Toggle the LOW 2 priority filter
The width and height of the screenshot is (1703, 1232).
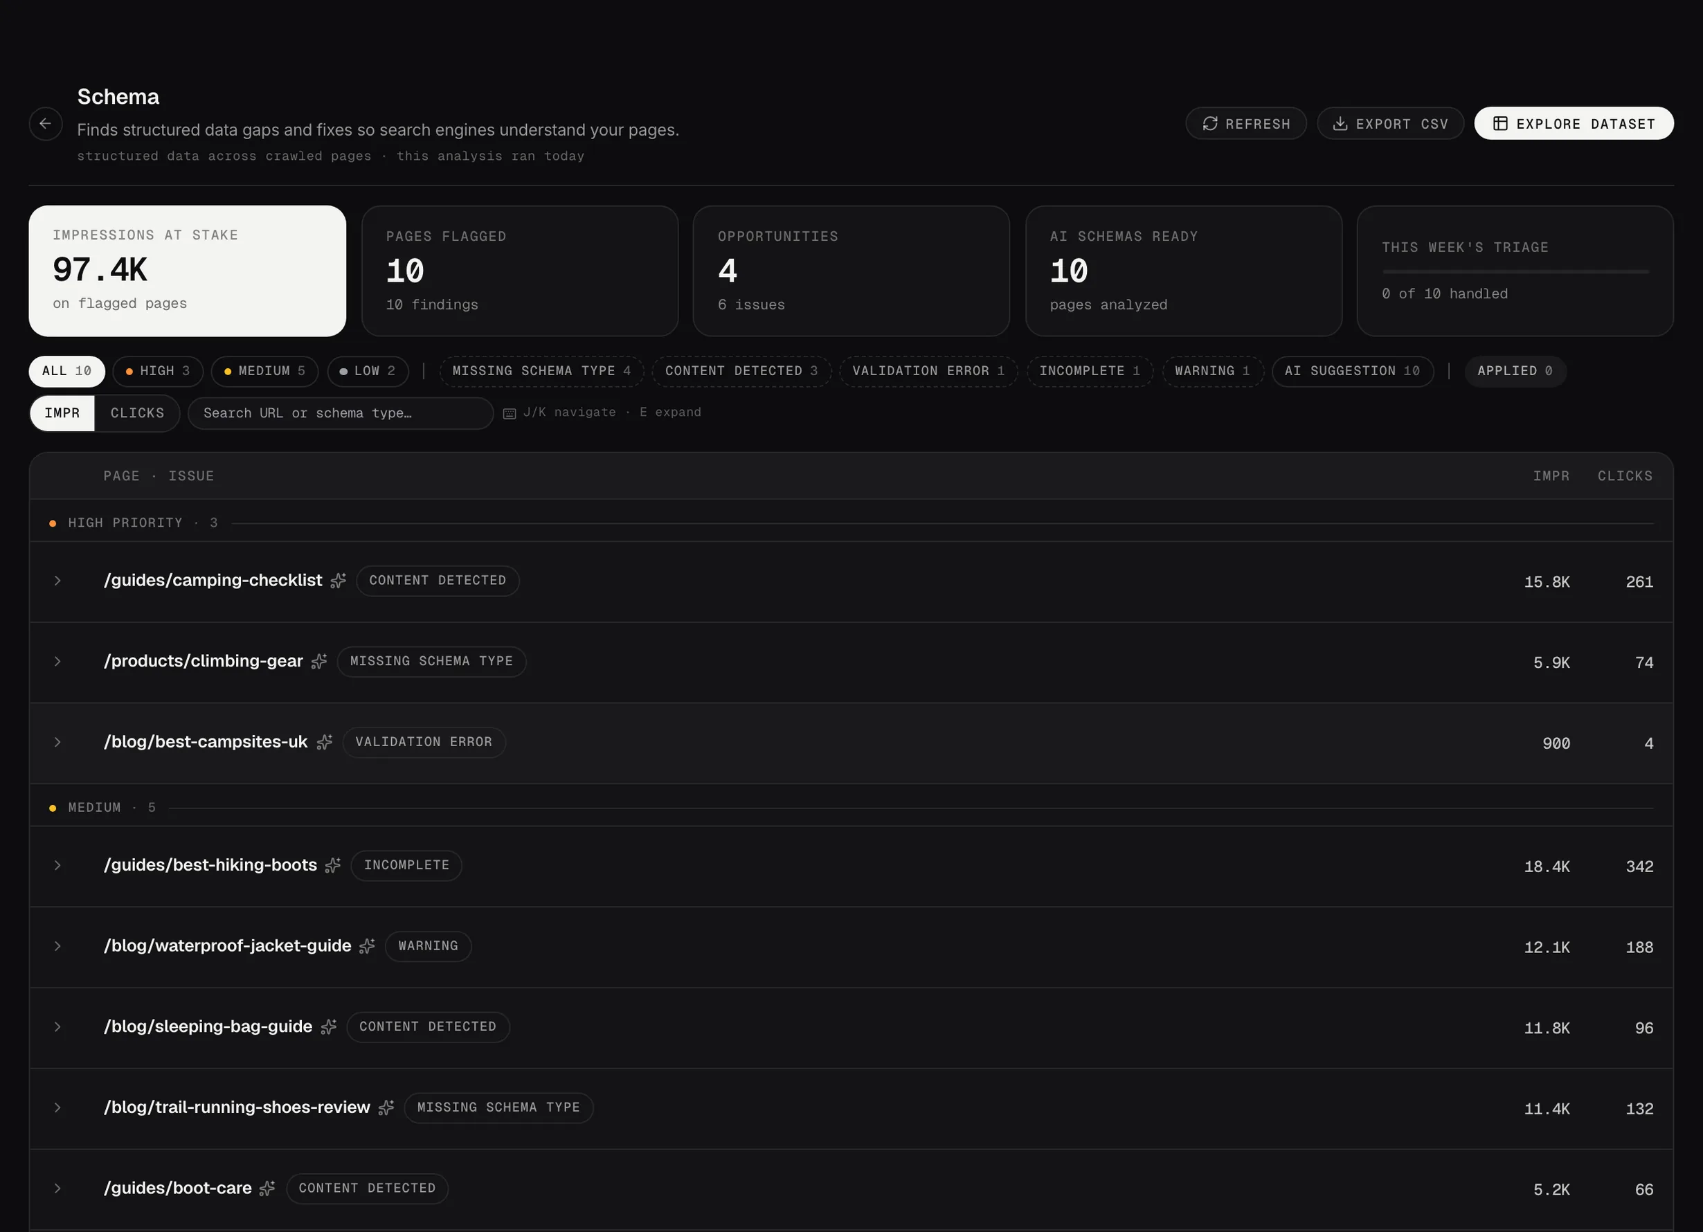click(368, 372)
